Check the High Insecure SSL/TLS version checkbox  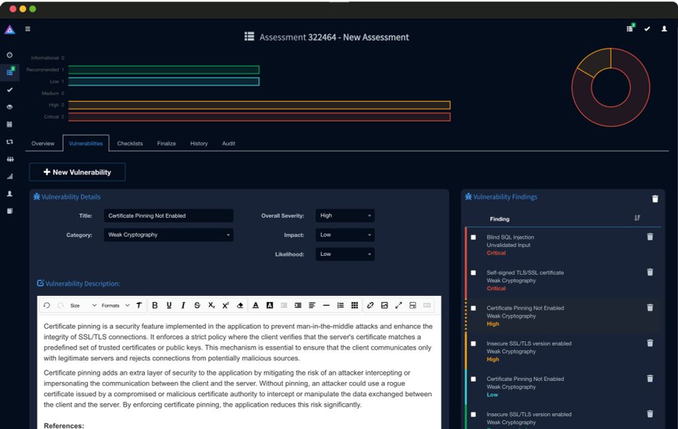point(473,343)
